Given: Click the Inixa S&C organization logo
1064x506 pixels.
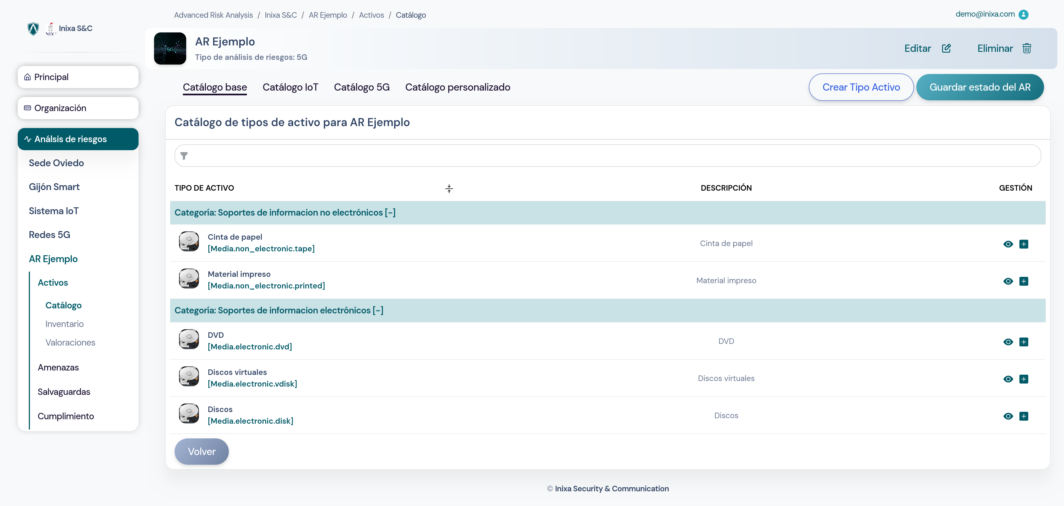Looking at the screenshot, I should click(51, 29).
